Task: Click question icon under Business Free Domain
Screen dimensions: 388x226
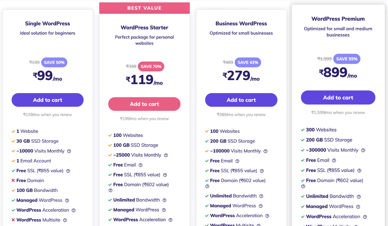Action: coord(207,186)
